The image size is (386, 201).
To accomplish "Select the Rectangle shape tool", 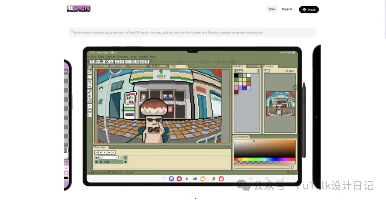I will 90,110.
